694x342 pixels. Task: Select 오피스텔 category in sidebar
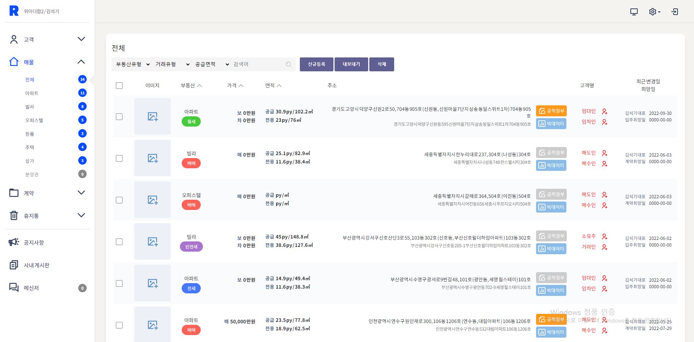coord(34,120)
